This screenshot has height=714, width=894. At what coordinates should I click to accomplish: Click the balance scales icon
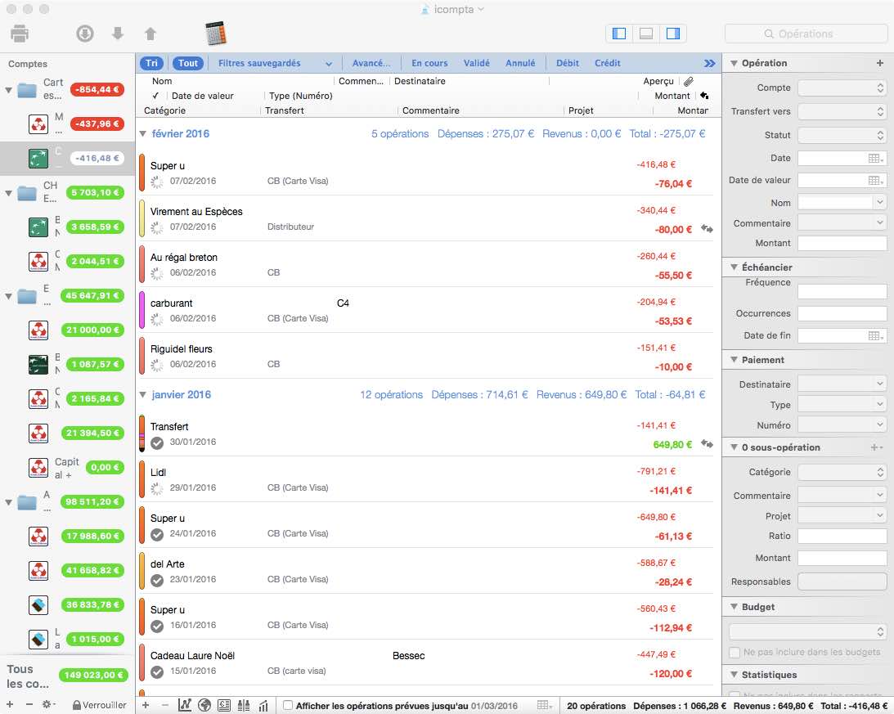(x=244, y=705)
